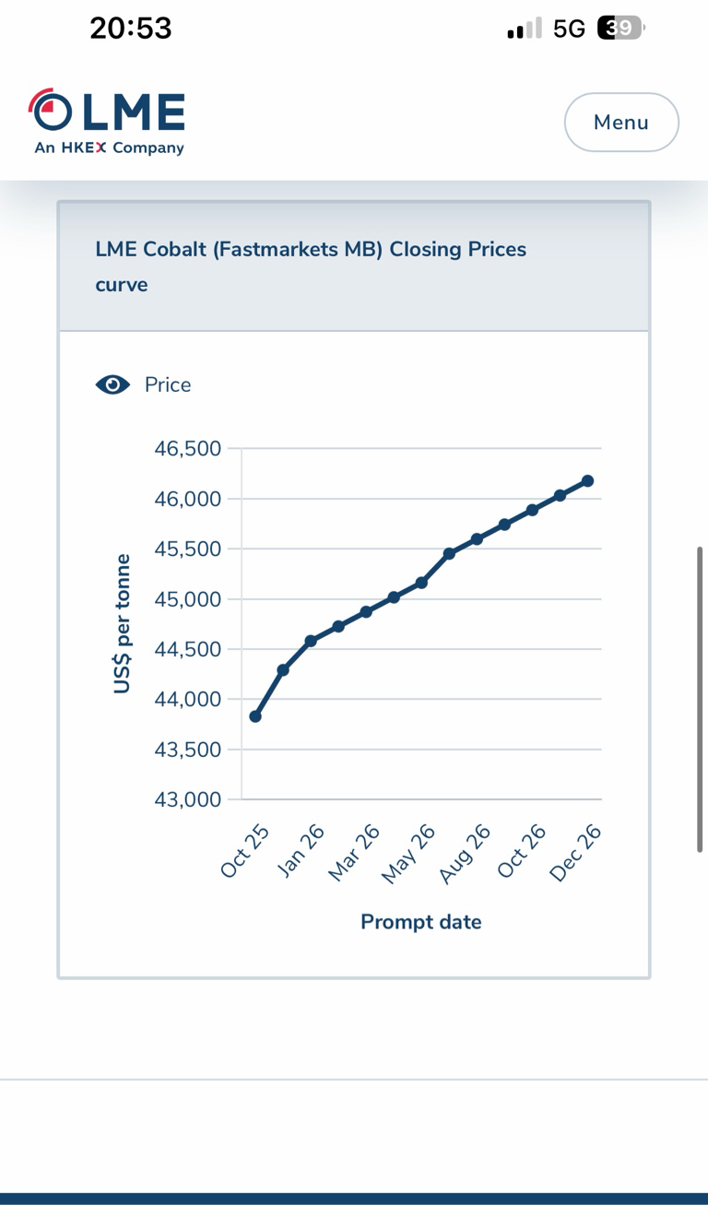This screenshot has height=1205, width=708.
Task: Toggle the Price series eye icon
Action: [x=112, y=385]
